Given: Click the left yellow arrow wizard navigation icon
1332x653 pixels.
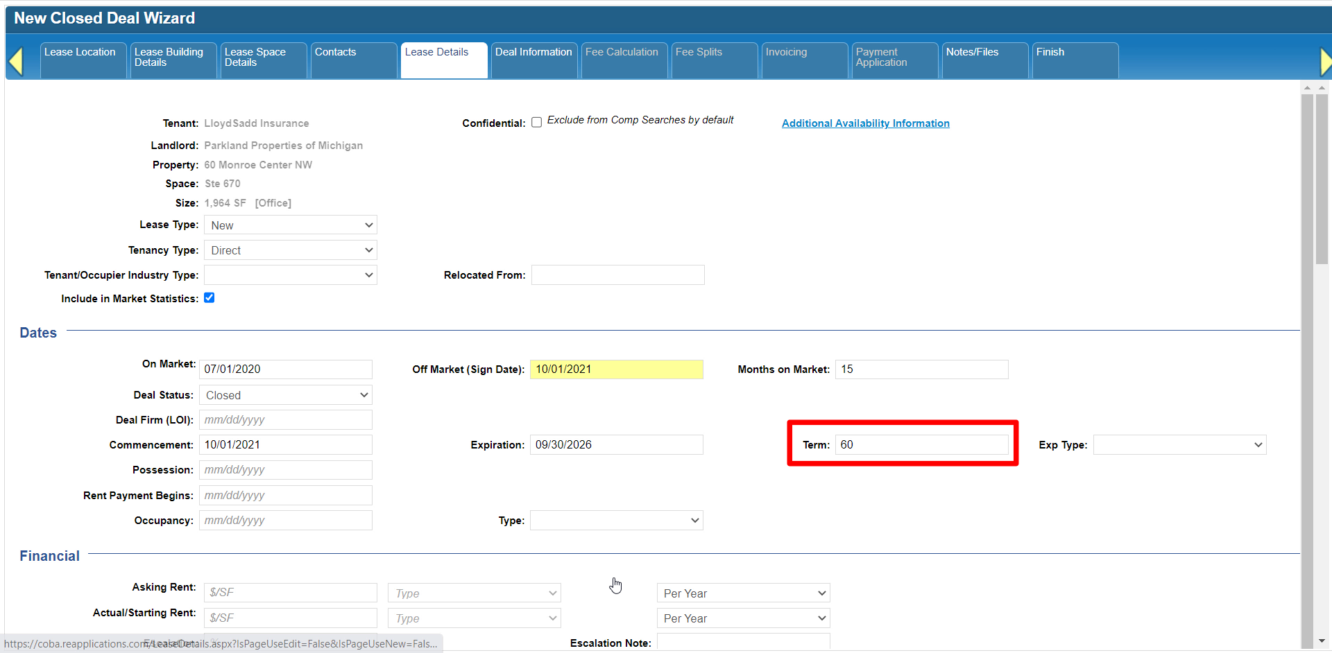Looking at the screenshot, I should 16,61.
